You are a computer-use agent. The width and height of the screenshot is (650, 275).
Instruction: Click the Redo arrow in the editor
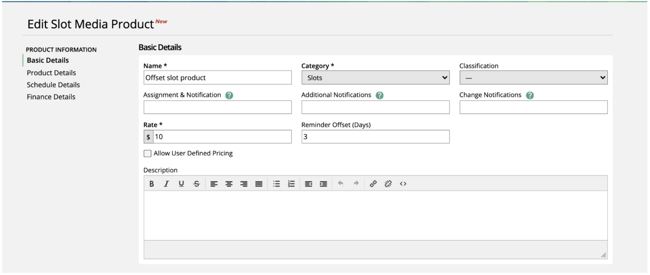[356, 184]
